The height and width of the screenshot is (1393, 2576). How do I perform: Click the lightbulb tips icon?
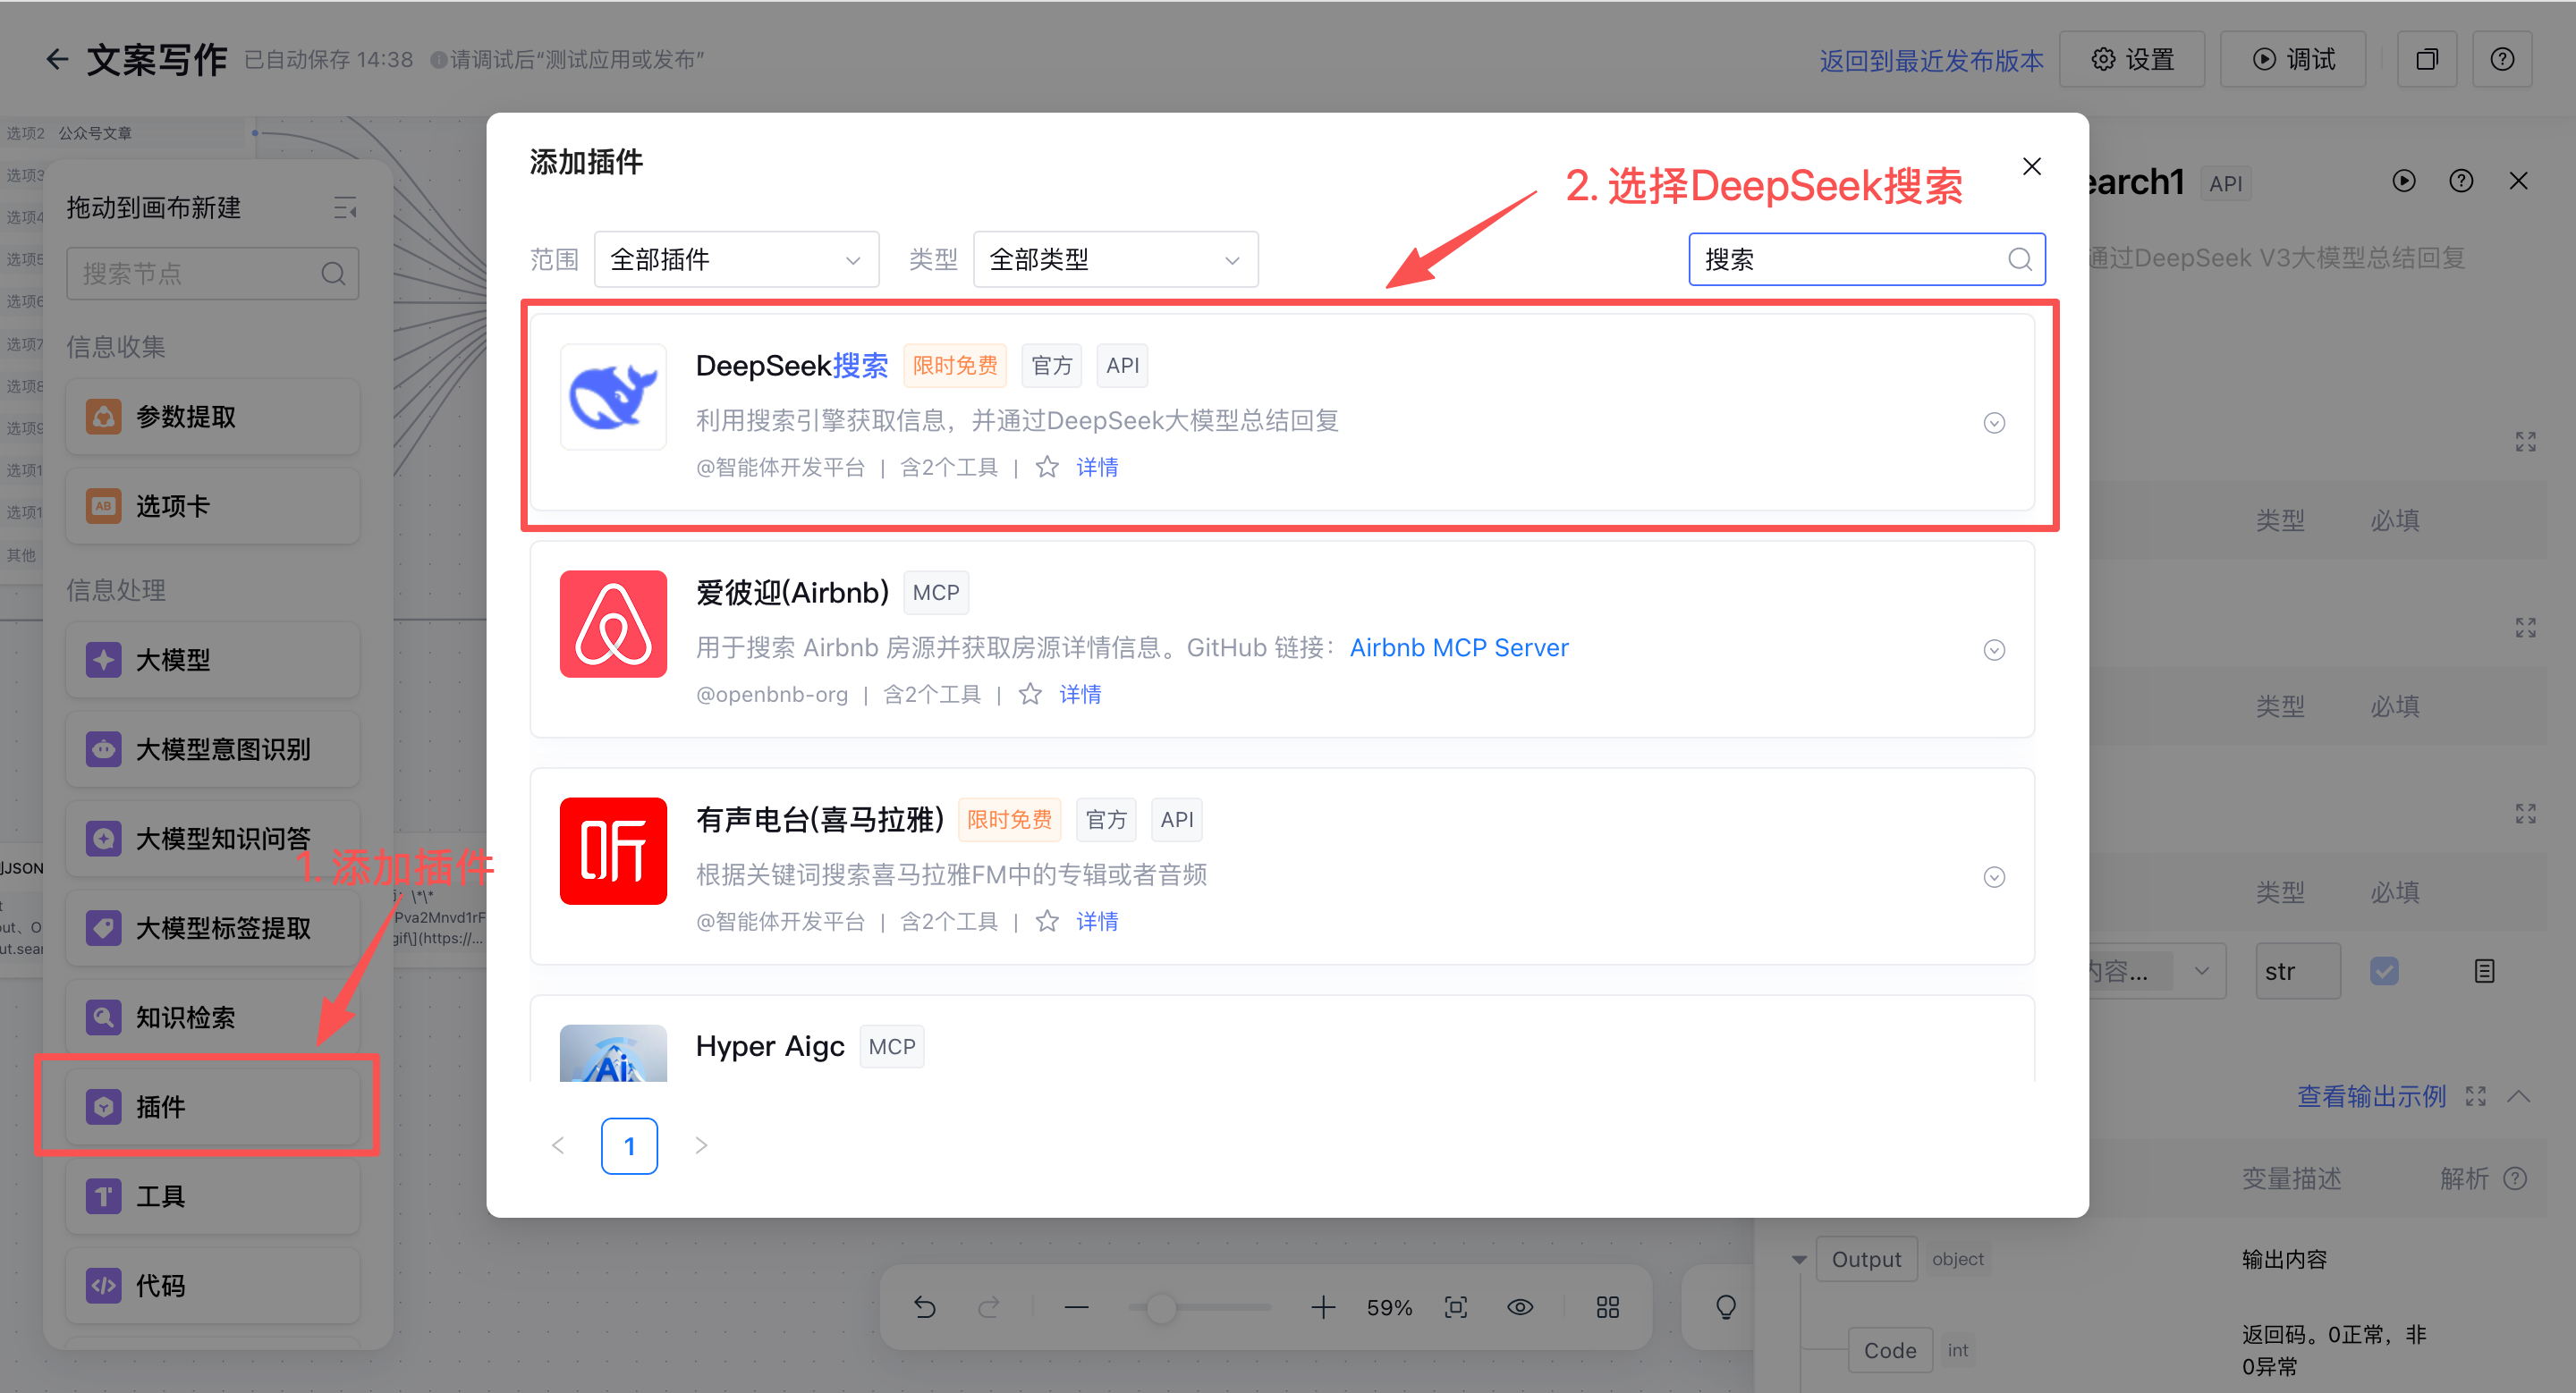point(1726,1307)
